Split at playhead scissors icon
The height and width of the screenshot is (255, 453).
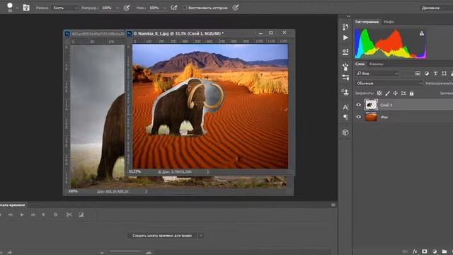coord(69,215)
